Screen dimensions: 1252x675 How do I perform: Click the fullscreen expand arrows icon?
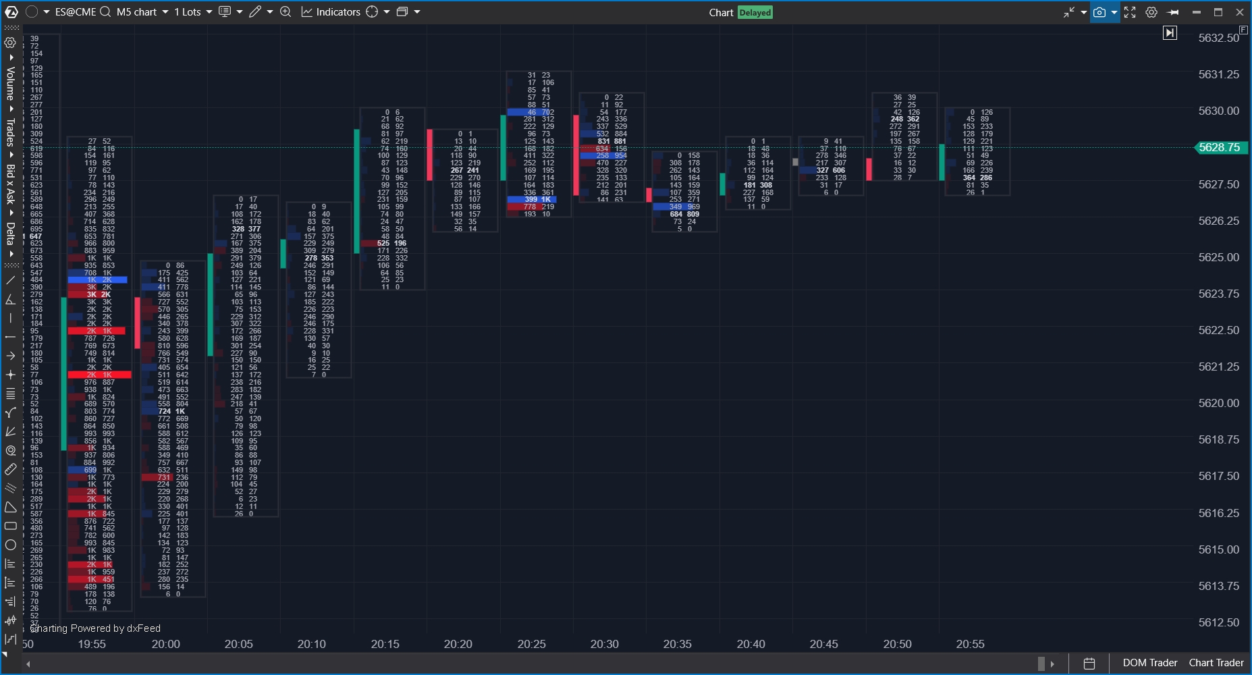point(1130,12)
